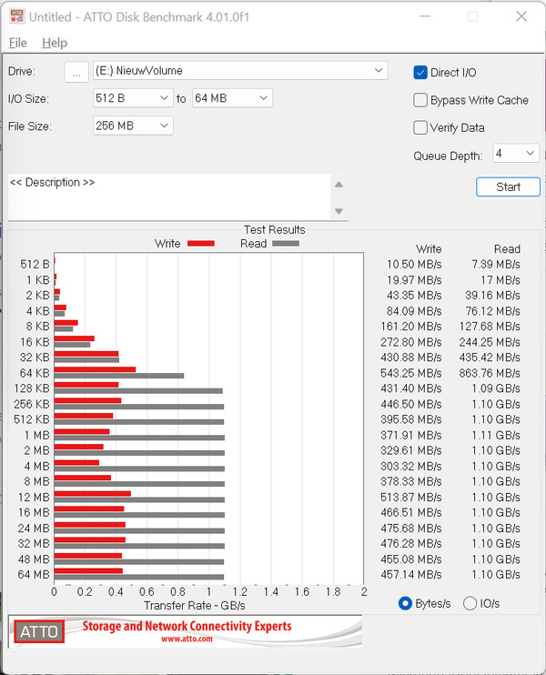
Task: Uncheck the Direct I/O checkbox
Action: point(420,73)
